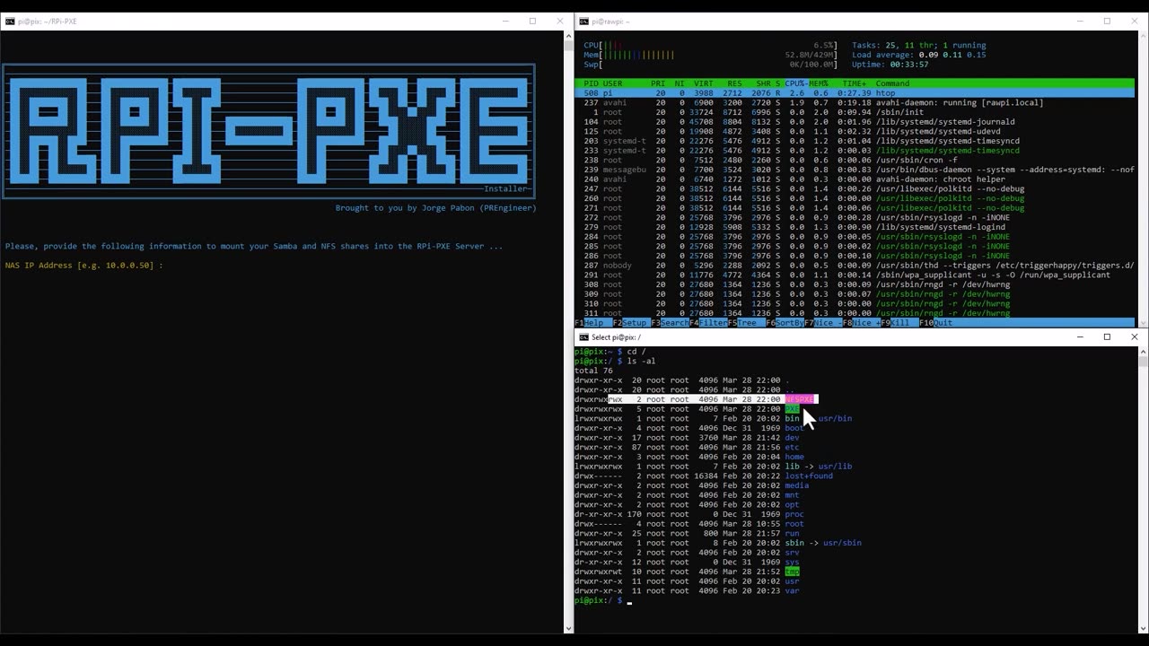Click the 'home' directory name in listing

(794, 457)
